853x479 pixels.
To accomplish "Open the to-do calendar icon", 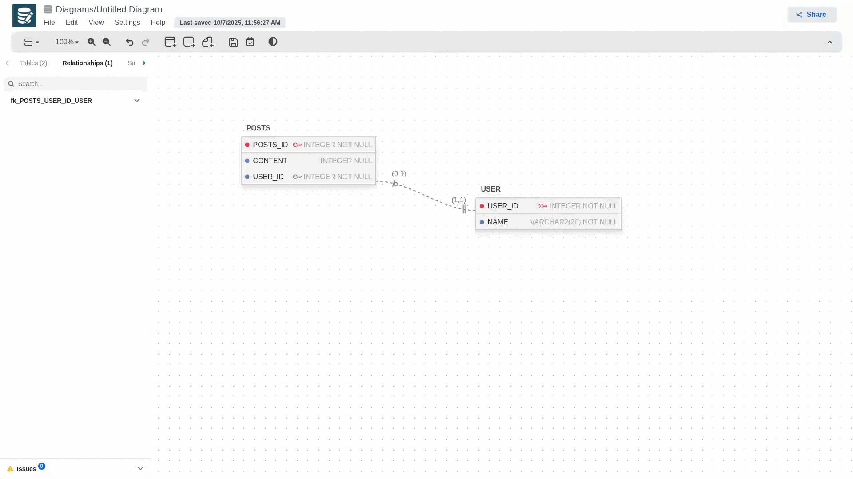I will click(x=250, y=42).
